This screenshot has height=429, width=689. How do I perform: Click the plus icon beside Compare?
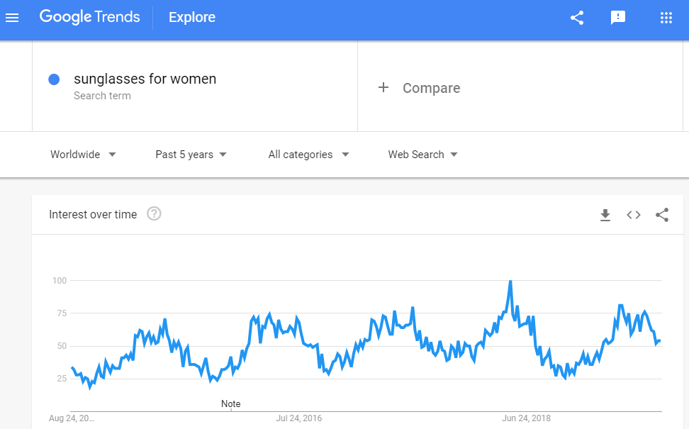click(383, 87)
